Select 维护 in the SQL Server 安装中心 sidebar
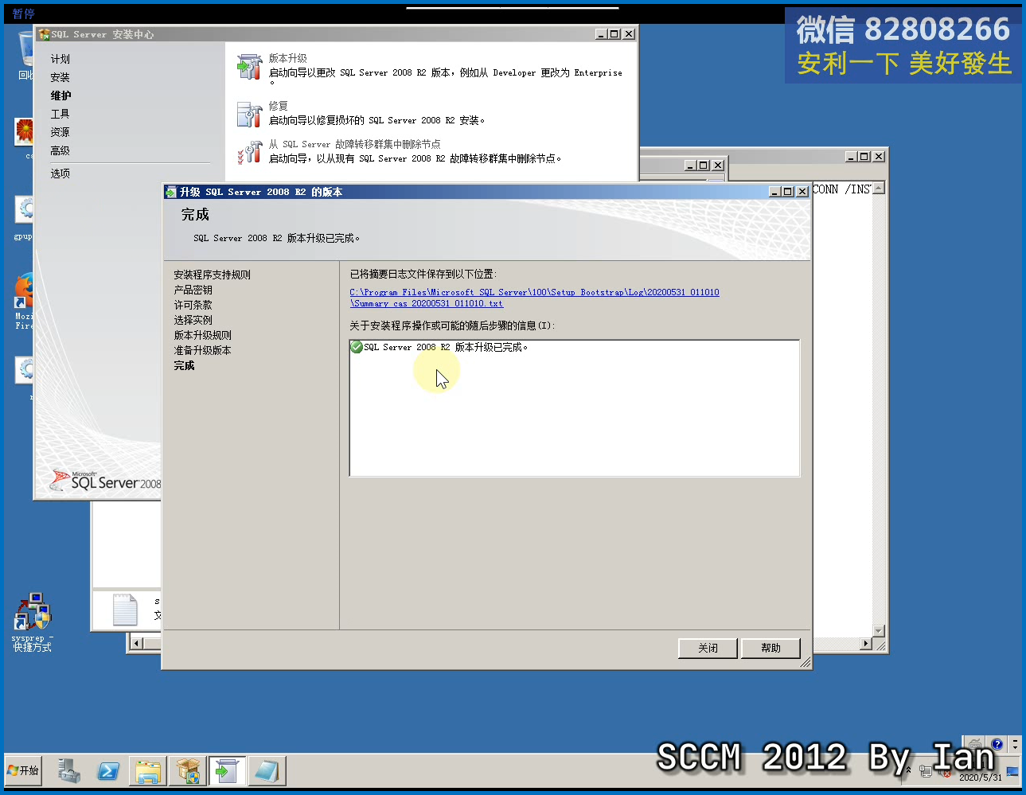Screen dimensions: 1026x795 point(60,95)
